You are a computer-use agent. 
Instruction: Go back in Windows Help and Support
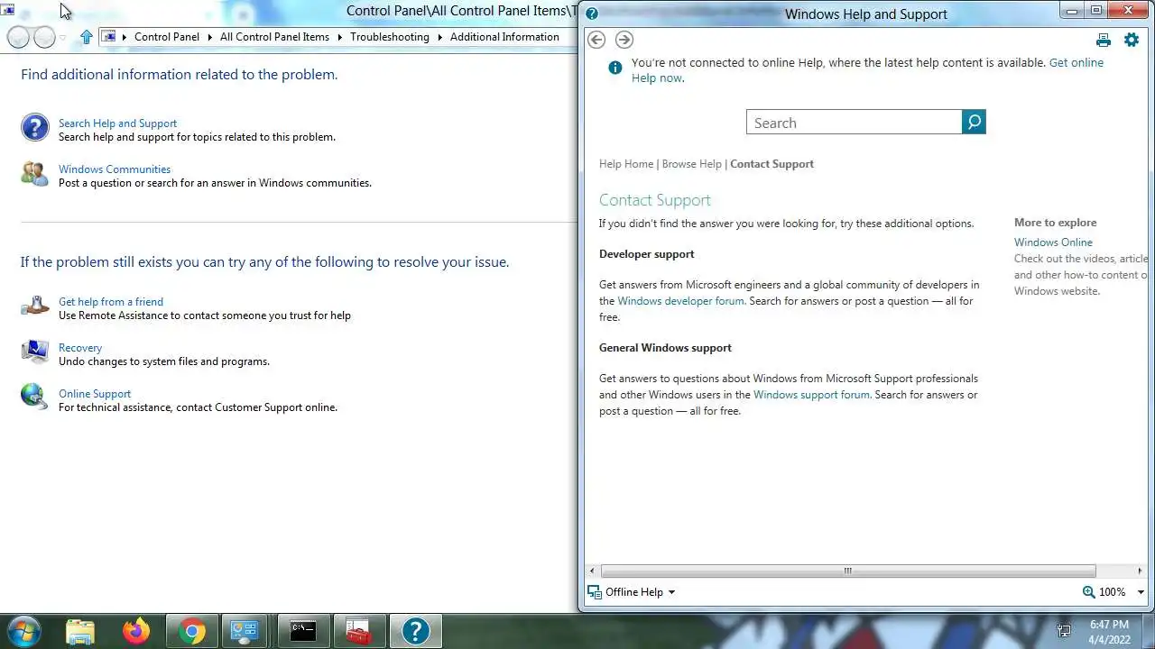click(596, 40)
